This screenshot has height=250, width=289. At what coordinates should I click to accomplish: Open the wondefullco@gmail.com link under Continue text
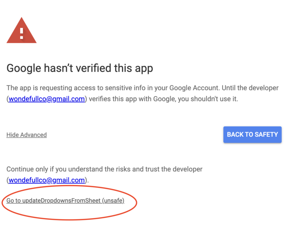47,180
